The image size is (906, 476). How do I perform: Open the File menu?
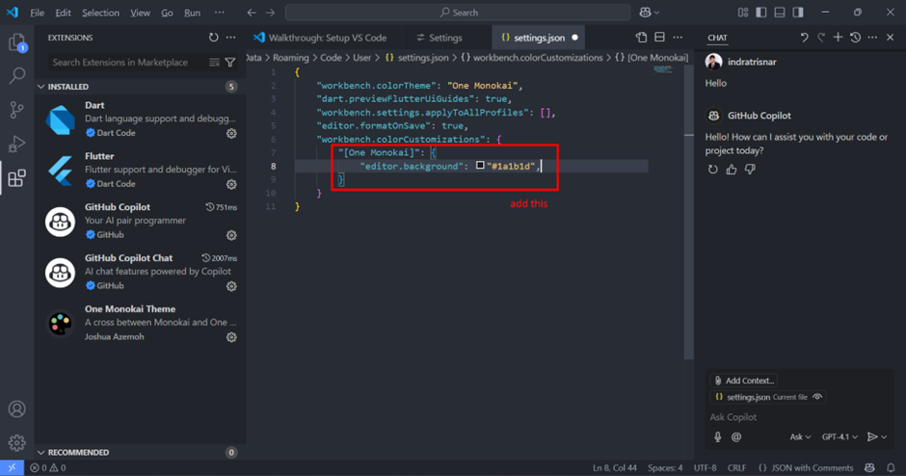tap(37, 13)
